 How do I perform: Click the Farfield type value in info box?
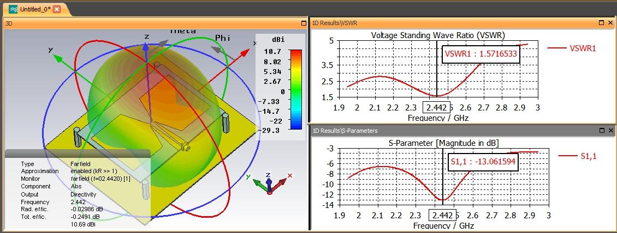point(80,164)
